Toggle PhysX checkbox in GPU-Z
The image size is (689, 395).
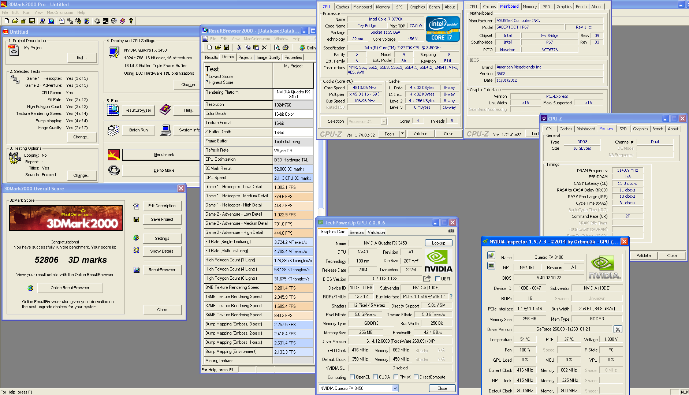pyautogui.click(x=396, y=377)
